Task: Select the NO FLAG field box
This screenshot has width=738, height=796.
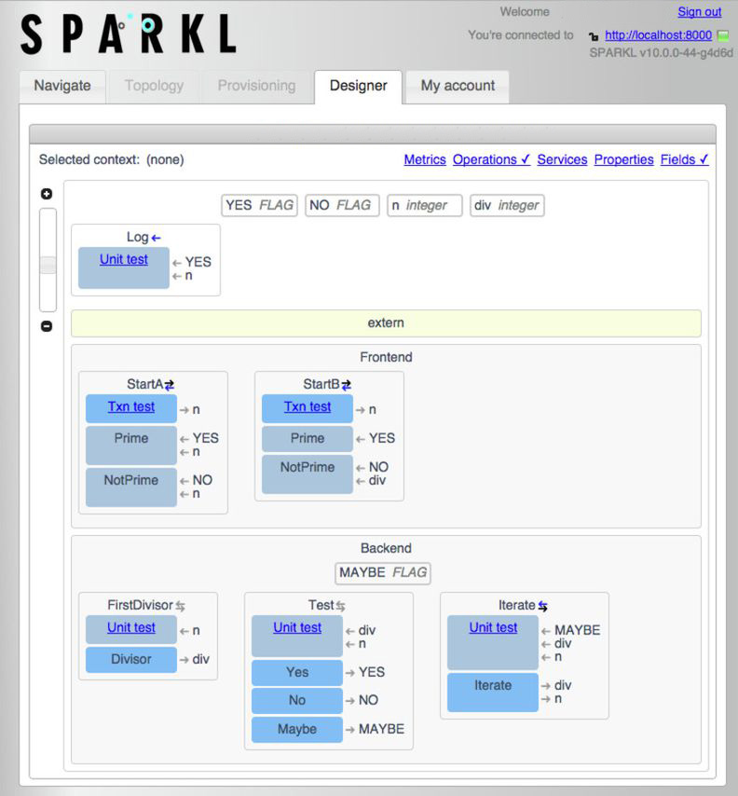Action: point(342,206)
